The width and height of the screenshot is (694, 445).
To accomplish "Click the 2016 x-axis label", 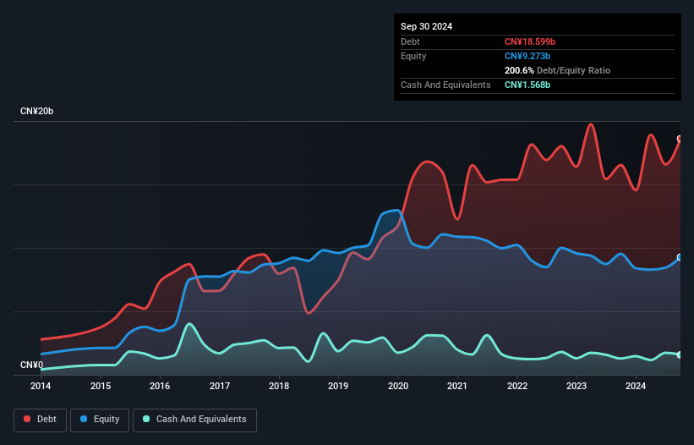I will click(160, 386).
